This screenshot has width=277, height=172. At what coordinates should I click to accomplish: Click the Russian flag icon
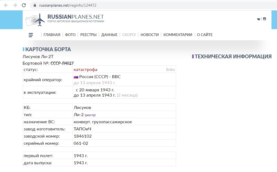(x=76, y=77)
